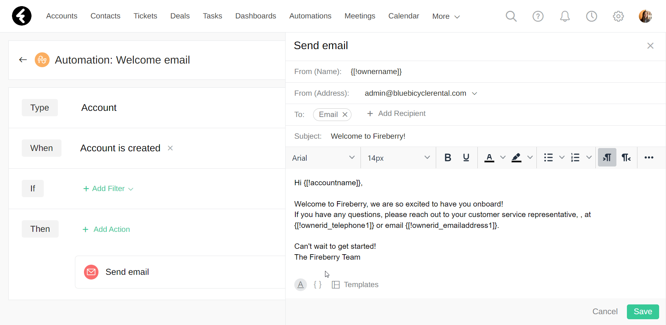Screen dimensions: 666x325
Task: Open highlight color dropdown arrow
Action: click(530, 157)
